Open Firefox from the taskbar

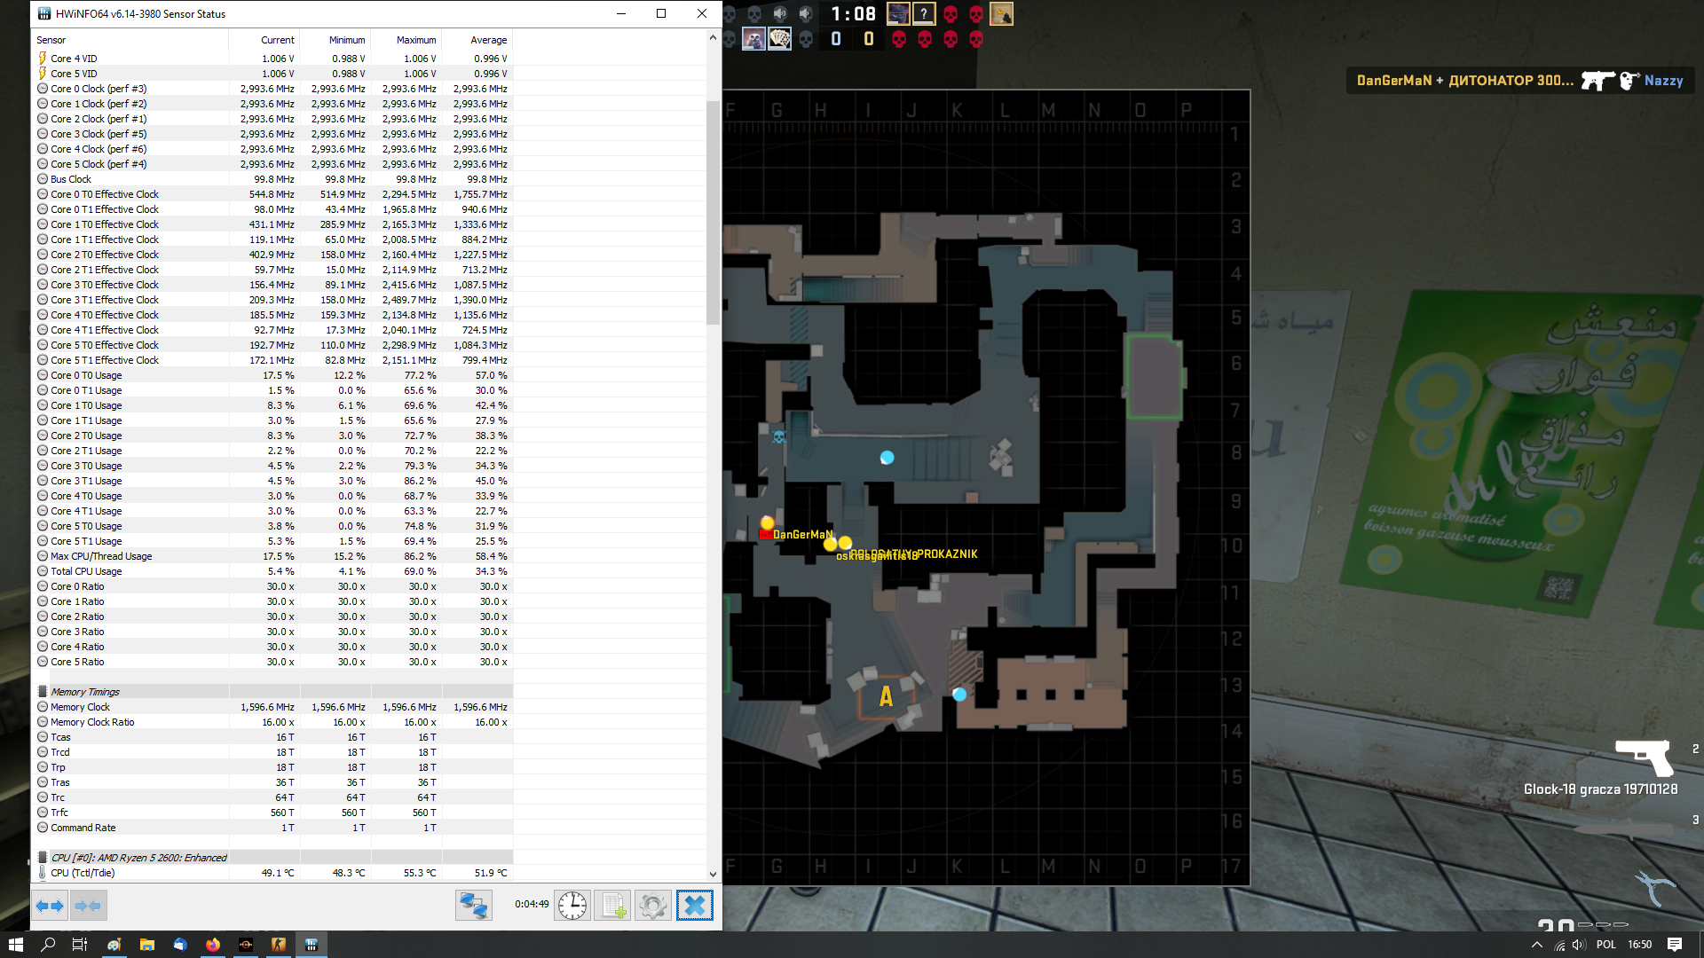point(213,945)
